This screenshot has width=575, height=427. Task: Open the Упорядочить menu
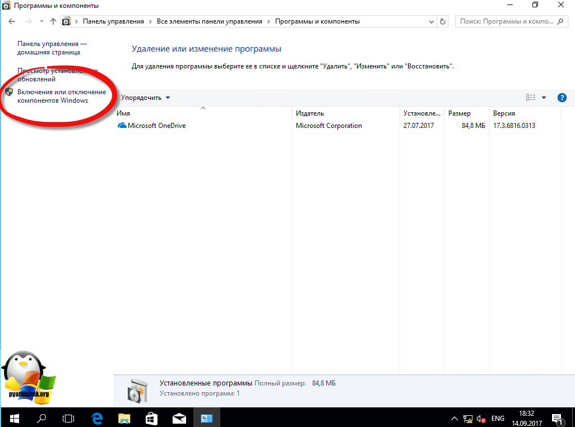click(x=145, y=98)
